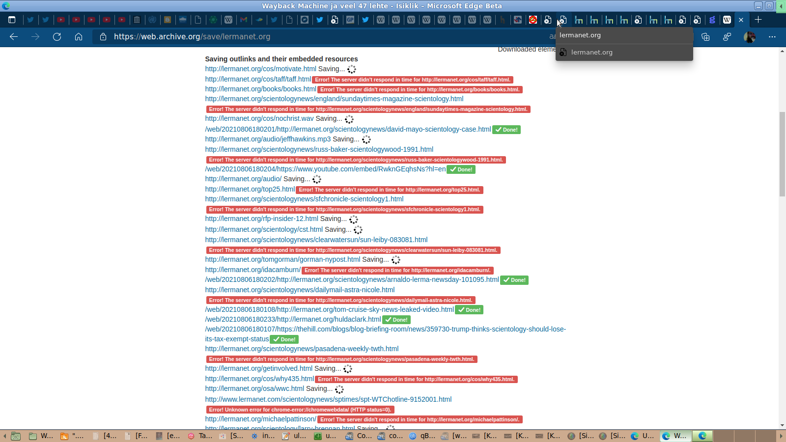Switch to the red prohibition-sign tab
The width and height of the screenshot is (786, 442).
533,20
